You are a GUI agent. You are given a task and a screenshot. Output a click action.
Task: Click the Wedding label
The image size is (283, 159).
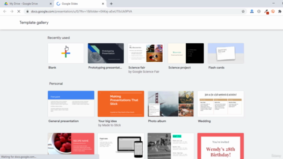tap(204, 121)
